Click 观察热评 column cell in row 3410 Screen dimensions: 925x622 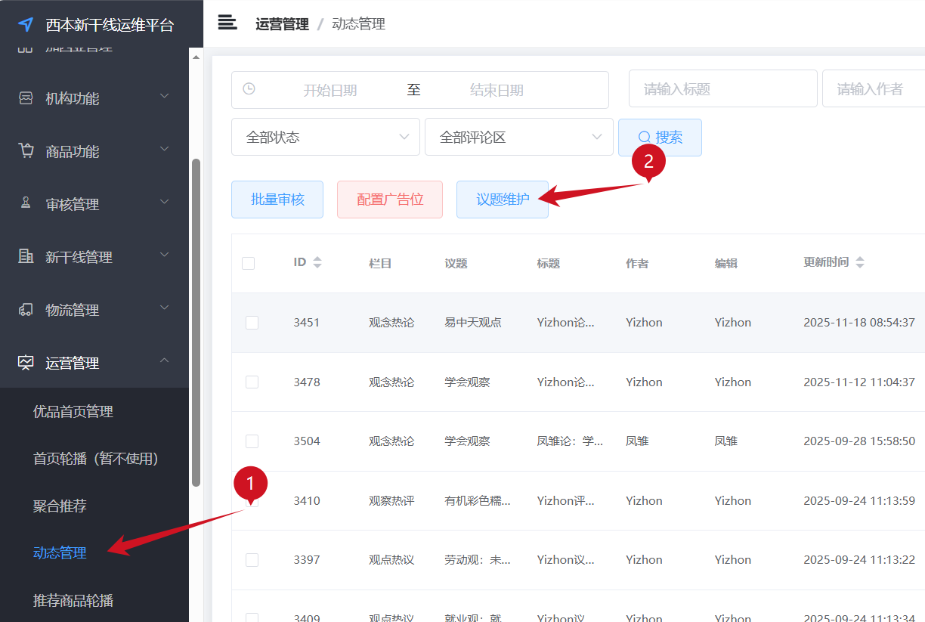coord(391,500)
